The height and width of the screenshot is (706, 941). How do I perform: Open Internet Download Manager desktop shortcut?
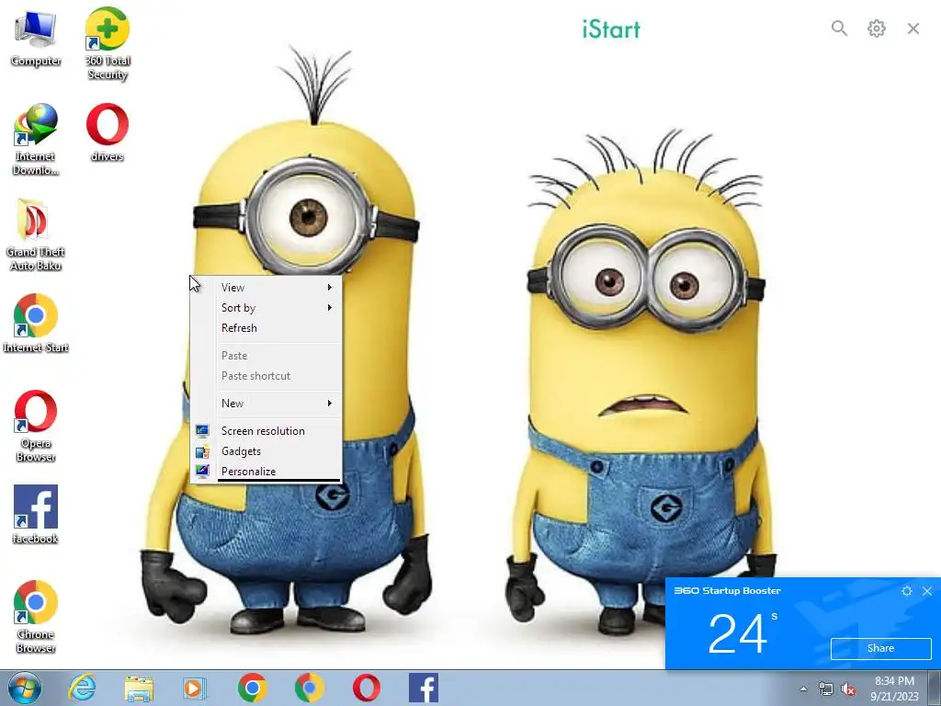(36, 140)
